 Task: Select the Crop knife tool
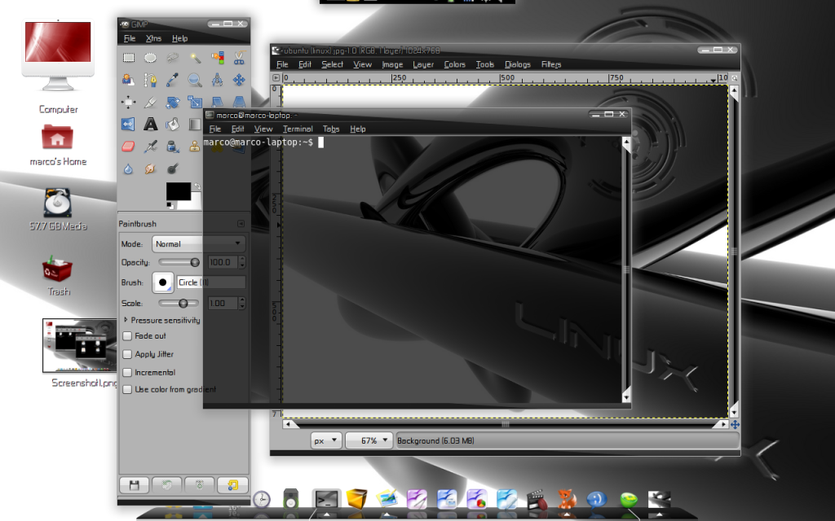151,102
